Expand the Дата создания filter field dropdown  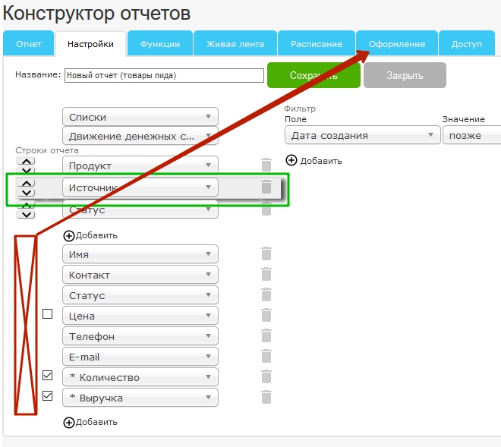coord(362,135)
